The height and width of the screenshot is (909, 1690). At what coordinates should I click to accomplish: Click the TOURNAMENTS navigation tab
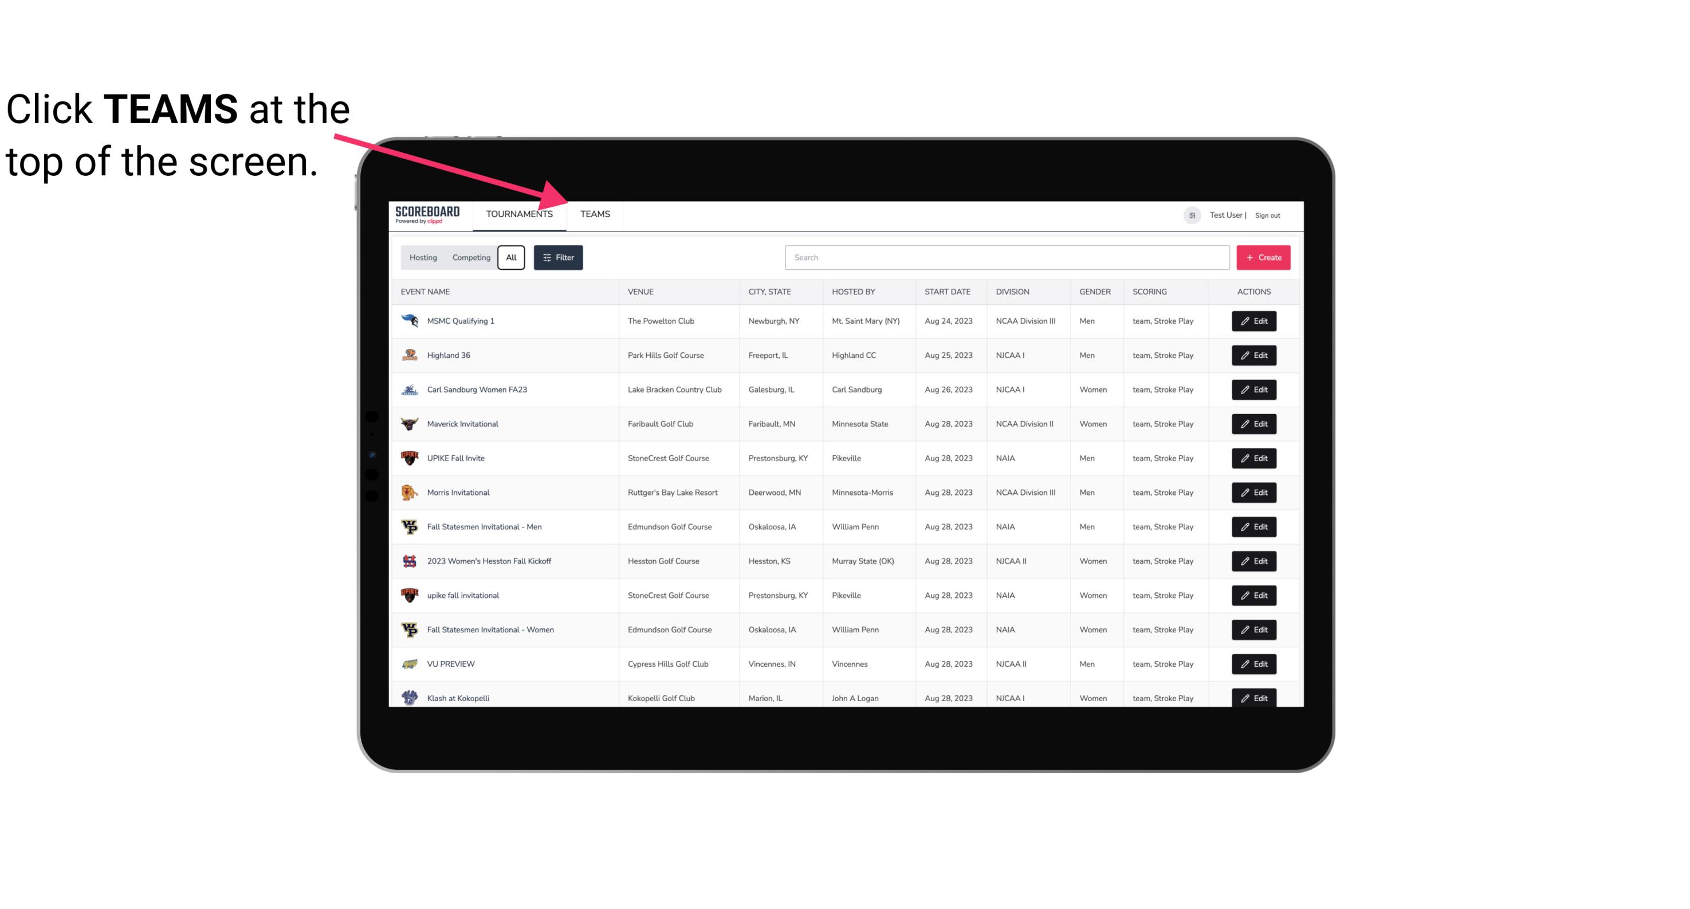[x=519, y=214]
